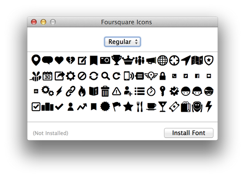Click the Install Font button
The height and width of the screenshot is (178, 245).
click(189, 133)
